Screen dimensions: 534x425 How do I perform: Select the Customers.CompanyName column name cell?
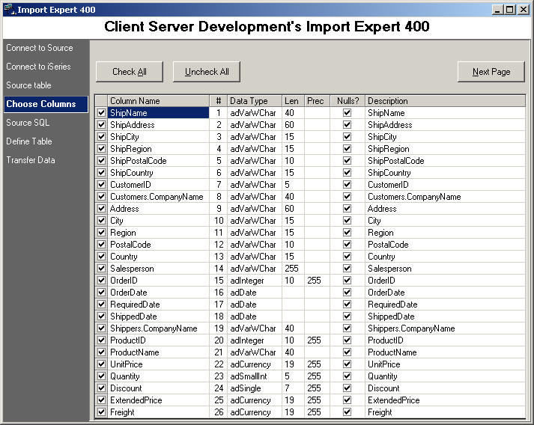(158, 196)
